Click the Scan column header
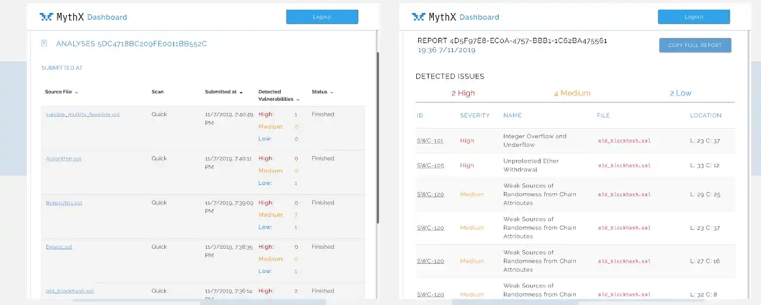 (x=158, y=91)
